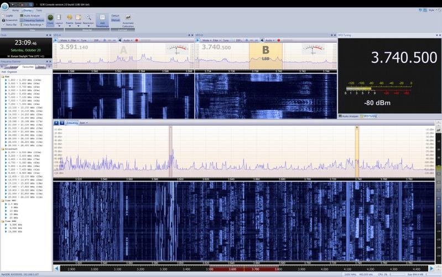This screenshot has height=277, width=442.
Task: Open the waterfall Palette dropdown
Action: [x=69, y=20]
